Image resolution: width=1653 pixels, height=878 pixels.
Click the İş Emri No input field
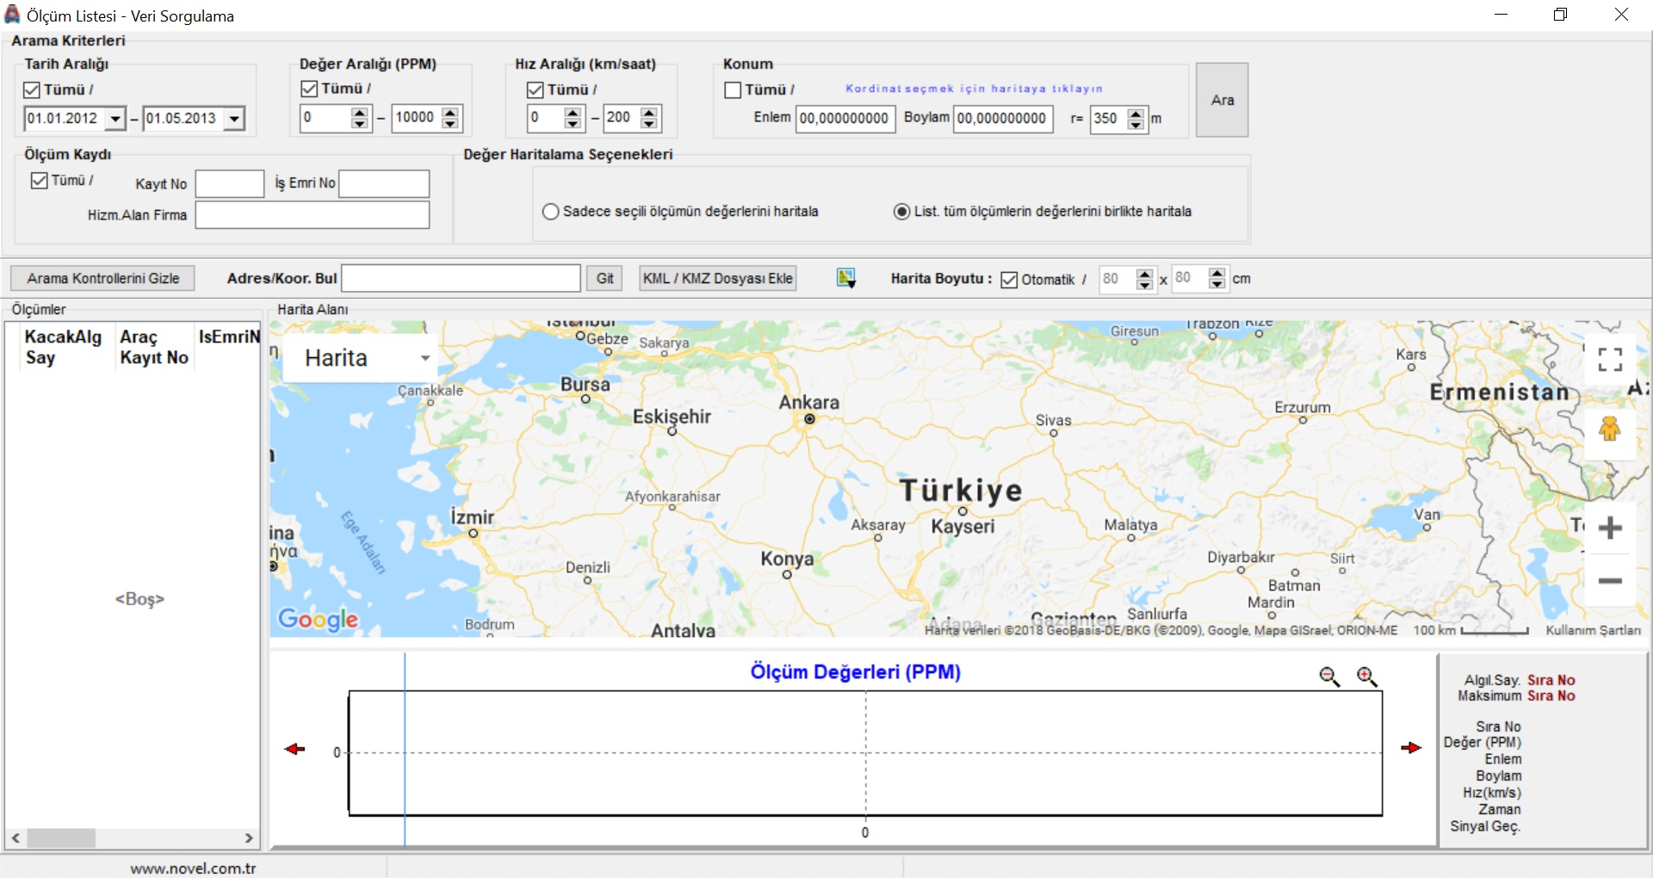tap(384, 183)
